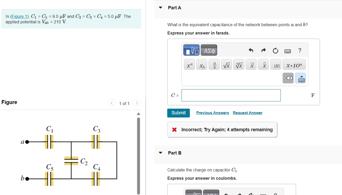Switch to the math templates palette
Image resolution: width=342 pixels, height=195 pixels.
191,50
